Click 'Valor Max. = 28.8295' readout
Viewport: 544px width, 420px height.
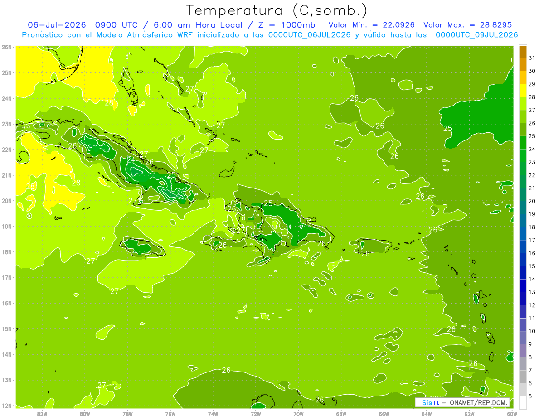point(467,25)
